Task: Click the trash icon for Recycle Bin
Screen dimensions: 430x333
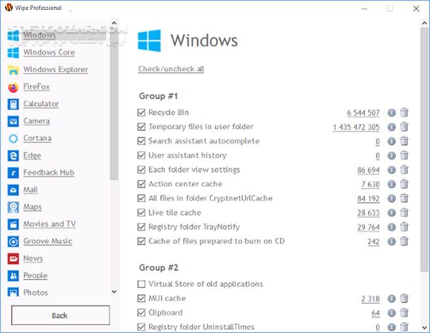Action: tap(404, 113)
